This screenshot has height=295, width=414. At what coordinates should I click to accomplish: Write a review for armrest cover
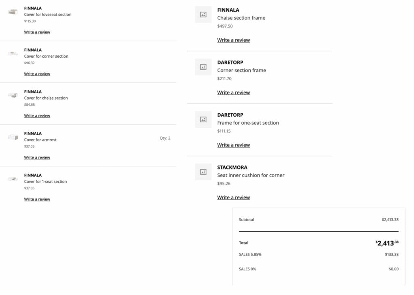click(37, 158)
